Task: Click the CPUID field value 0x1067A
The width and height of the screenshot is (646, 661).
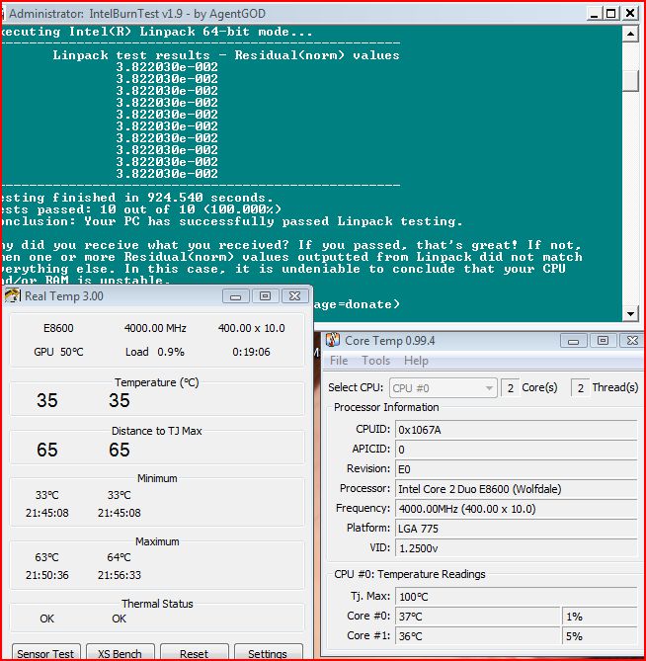Action: pyautogui.click(x=516, y=430)
